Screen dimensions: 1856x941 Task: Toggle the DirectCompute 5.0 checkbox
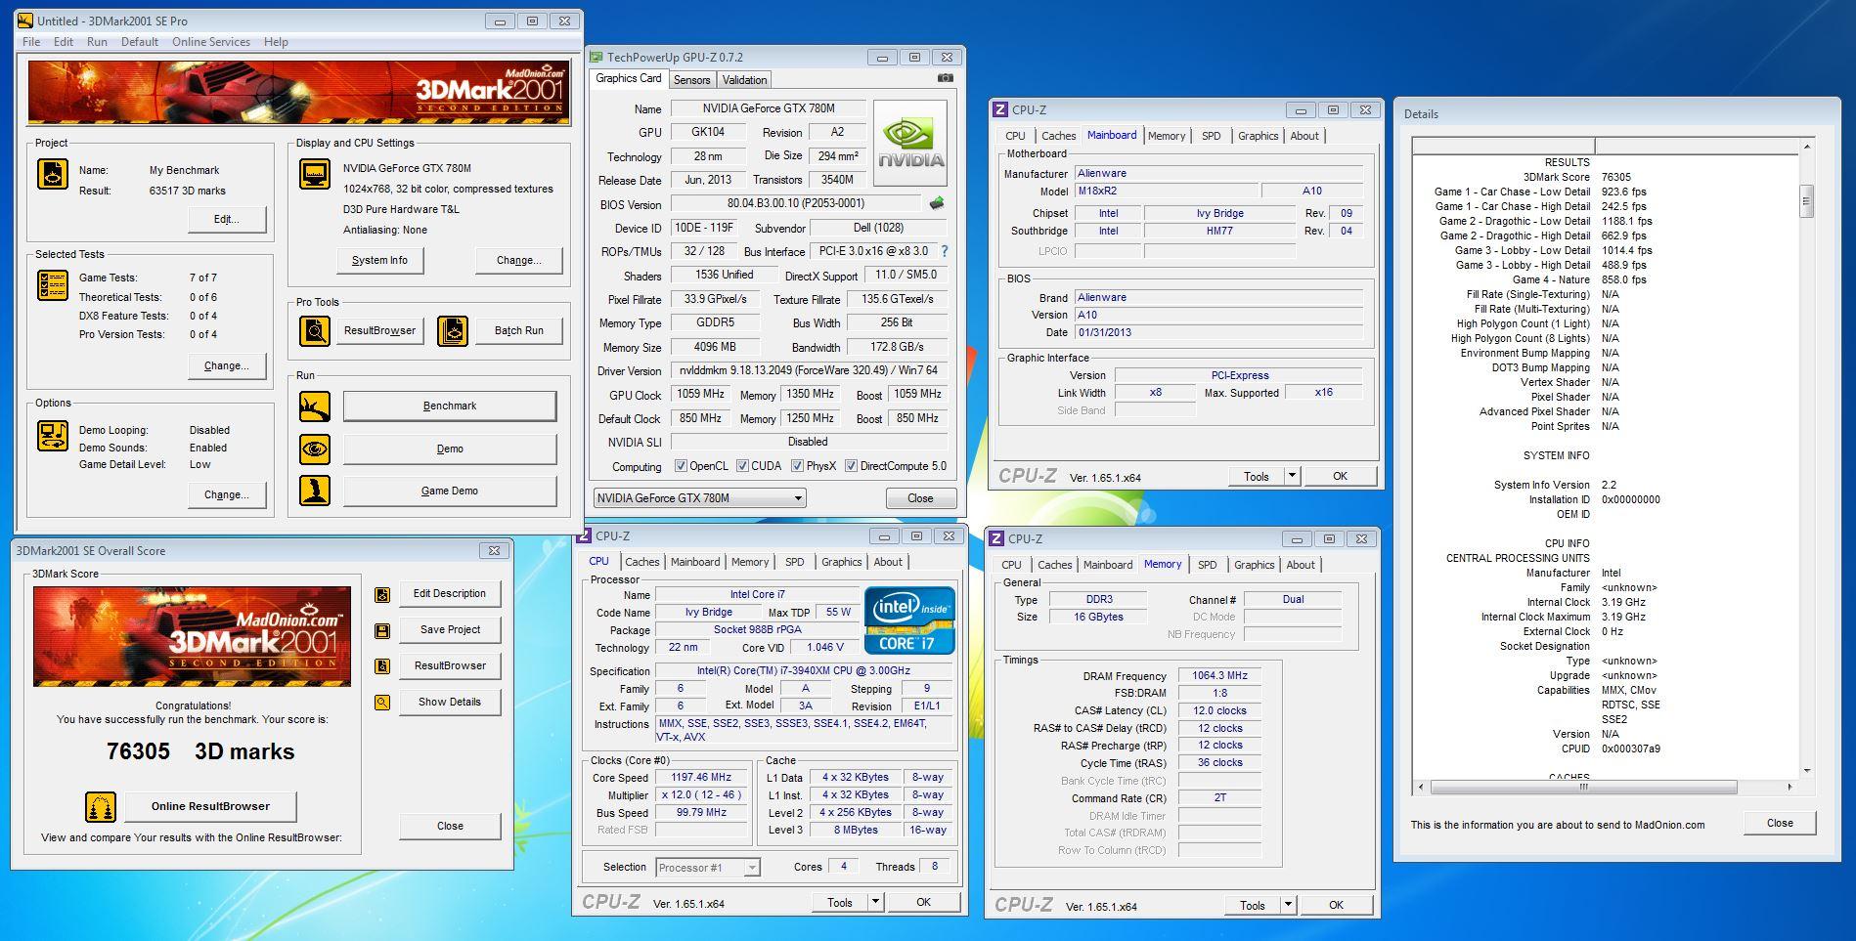[x=851, y=466]
